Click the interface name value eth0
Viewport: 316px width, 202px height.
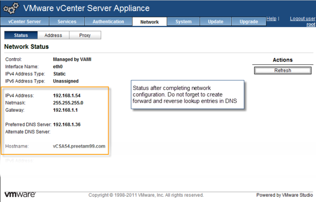[x=58, y=67]
